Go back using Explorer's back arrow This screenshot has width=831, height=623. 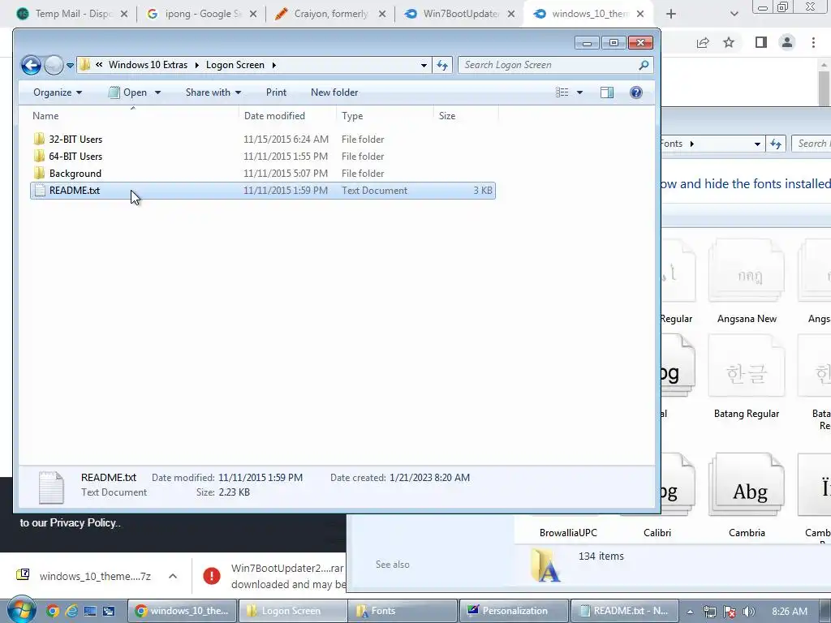click(x=31, y=65)
